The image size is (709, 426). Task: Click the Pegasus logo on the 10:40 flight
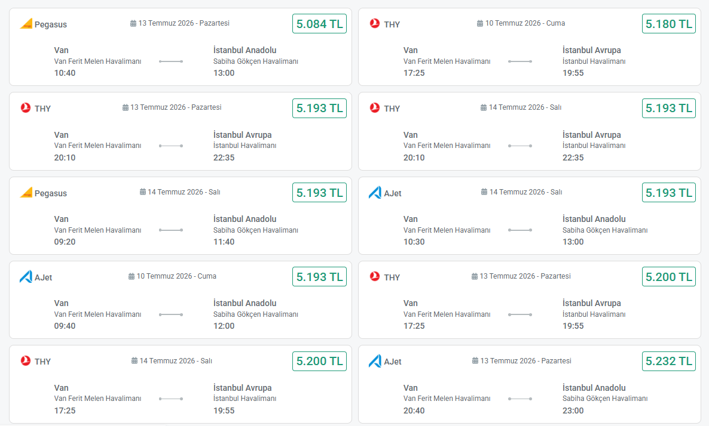(26, 23)
